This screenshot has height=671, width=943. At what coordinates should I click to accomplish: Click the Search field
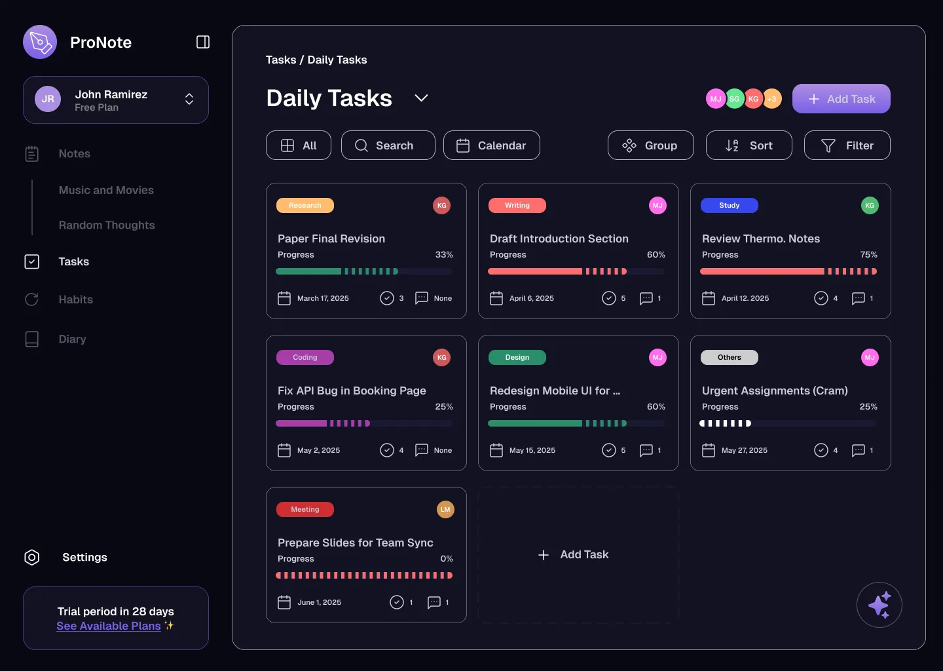[x=388, y=145]
